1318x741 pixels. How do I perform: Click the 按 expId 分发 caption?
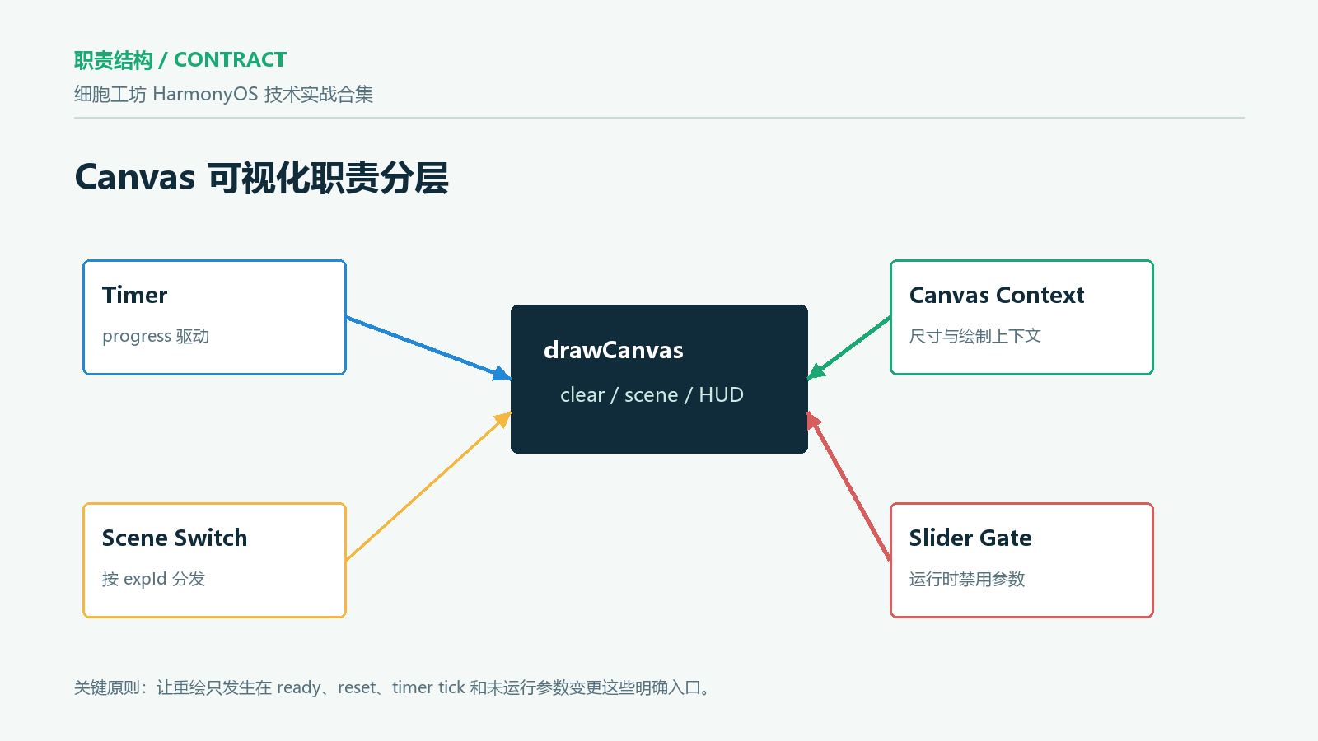pyautogui.click(x=153, y=579)
